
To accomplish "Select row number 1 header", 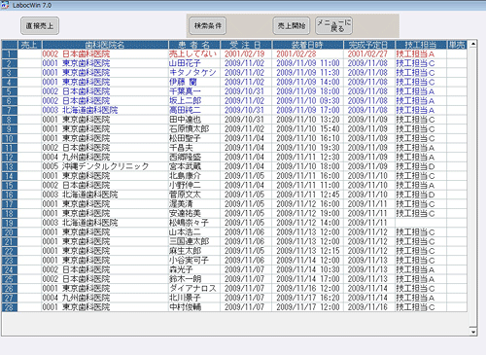I will pos(10,54).
